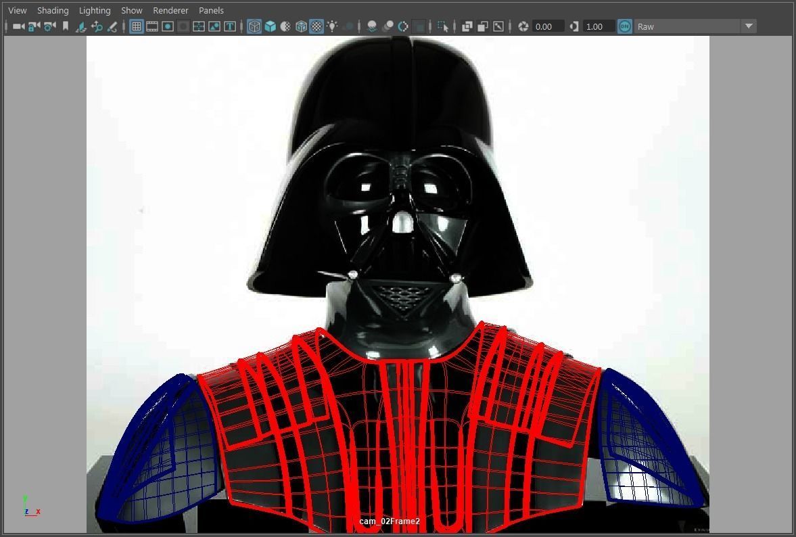This screenshot has width=796, height=537.
Task: Click the XYZ axis gizmo
Action: coord(32,506)
